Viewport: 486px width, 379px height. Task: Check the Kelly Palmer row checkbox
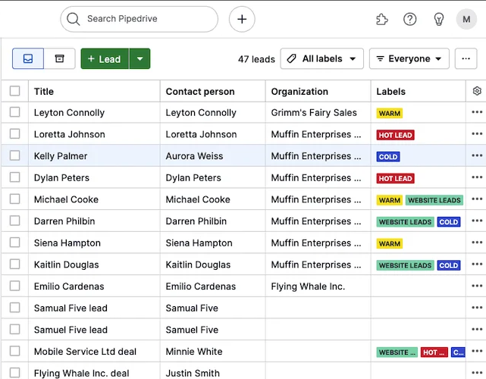(x=15, y=155)
